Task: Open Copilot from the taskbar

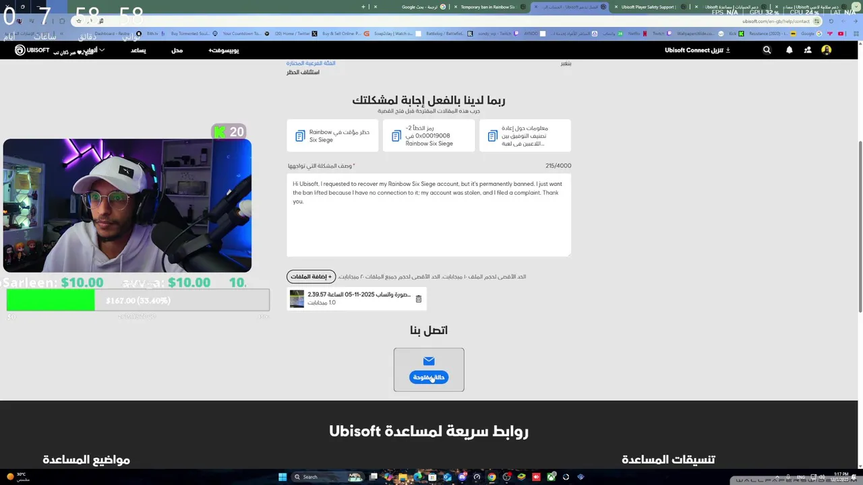Action: pyautogui.click(x=388, y=477)
